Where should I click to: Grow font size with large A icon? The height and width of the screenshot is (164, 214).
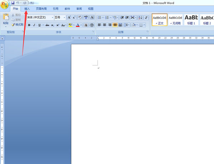tap(69, 18)
